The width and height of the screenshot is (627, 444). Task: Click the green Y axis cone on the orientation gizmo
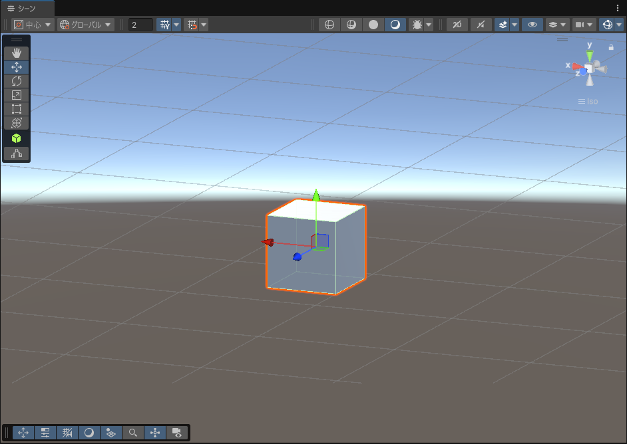click(x=590, y=55)
